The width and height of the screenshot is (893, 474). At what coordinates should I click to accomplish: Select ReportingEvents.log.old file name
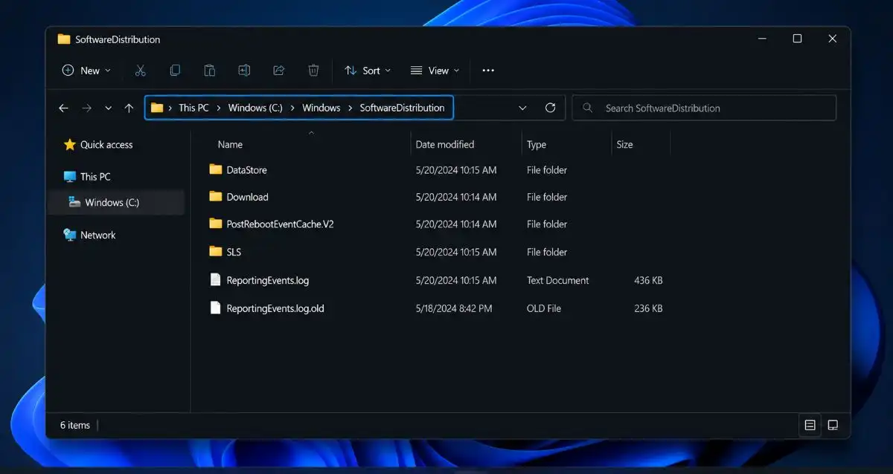point(275,308)
